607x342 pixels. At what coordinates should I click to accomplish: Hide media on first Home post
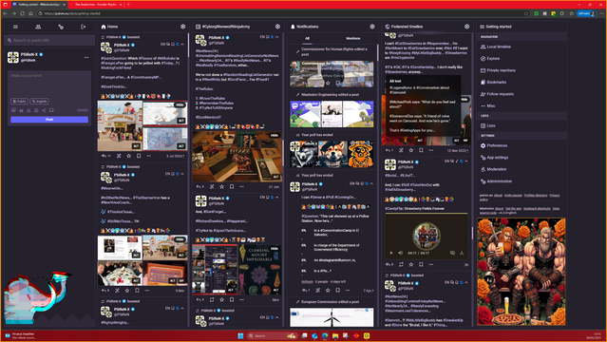[x=180, y=104]
